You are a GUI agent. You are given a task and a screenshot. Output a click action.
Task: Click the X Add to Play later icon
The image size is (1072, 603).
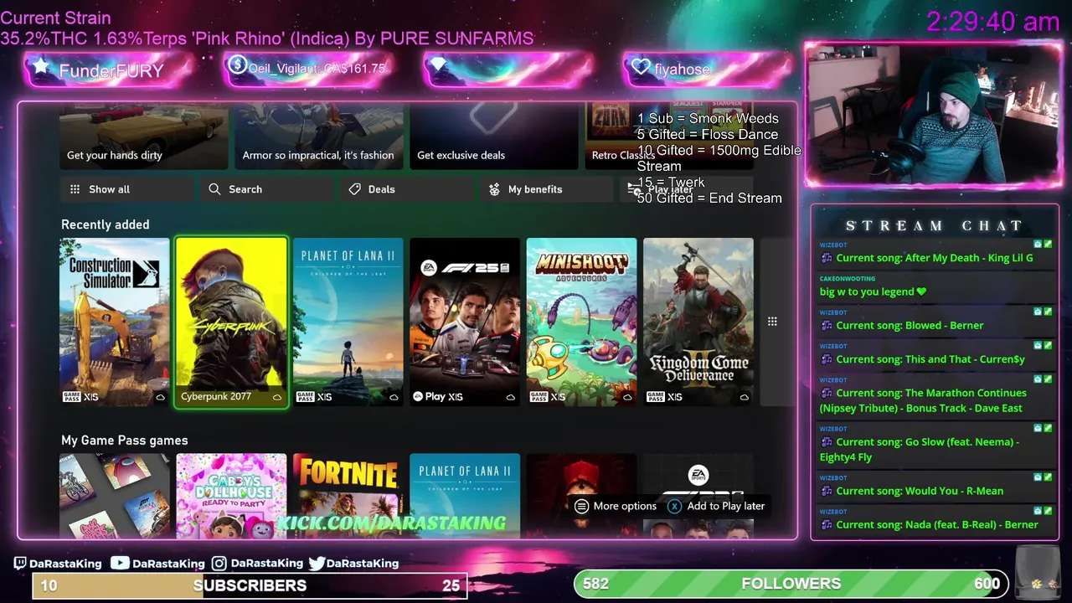pyautogui.click(x=674, y=506)
